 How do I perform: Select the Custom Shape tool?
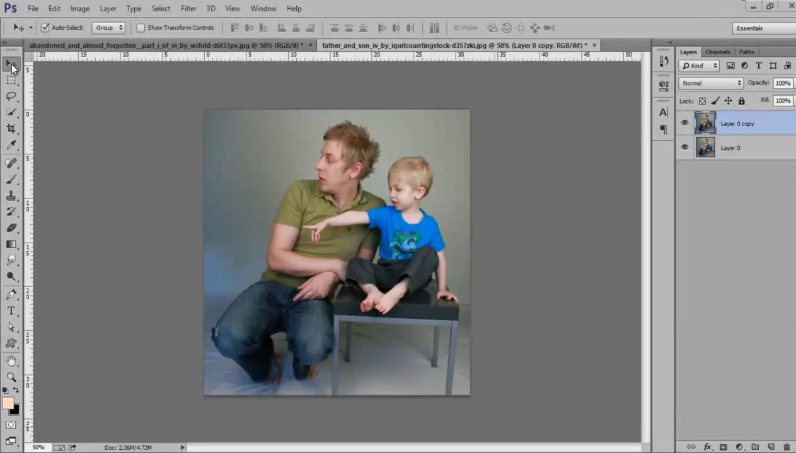click(11, 343)
